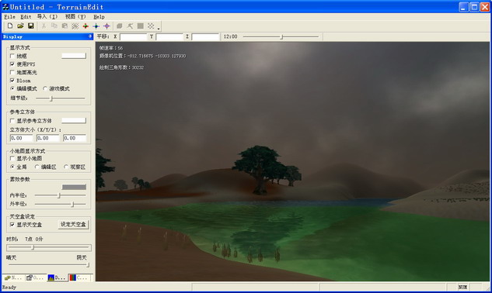Click the 平移 Y translation input field

[x=169, y=37]
